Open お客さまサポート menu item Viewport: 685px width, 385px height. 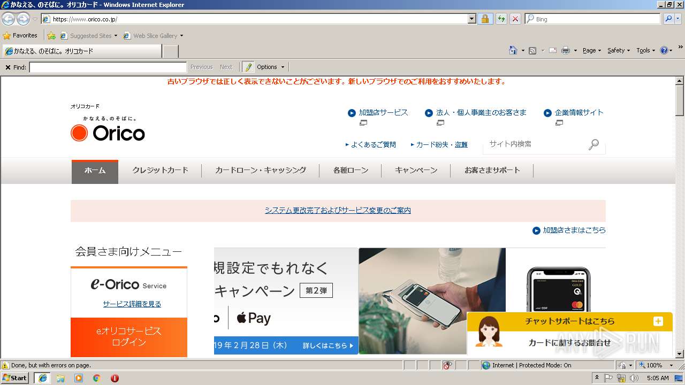492,171
